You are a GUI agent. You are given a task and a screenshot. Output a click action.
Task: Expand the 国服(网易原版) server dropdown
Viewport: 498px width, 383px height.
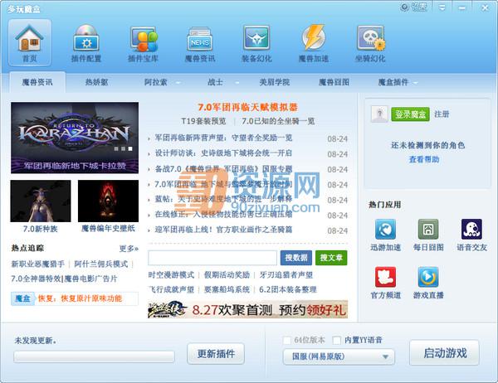[339, 356]
